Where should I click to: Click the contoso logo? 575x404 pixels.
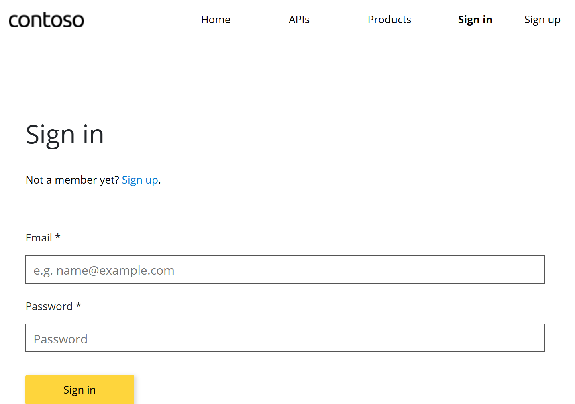coord(46,20)
